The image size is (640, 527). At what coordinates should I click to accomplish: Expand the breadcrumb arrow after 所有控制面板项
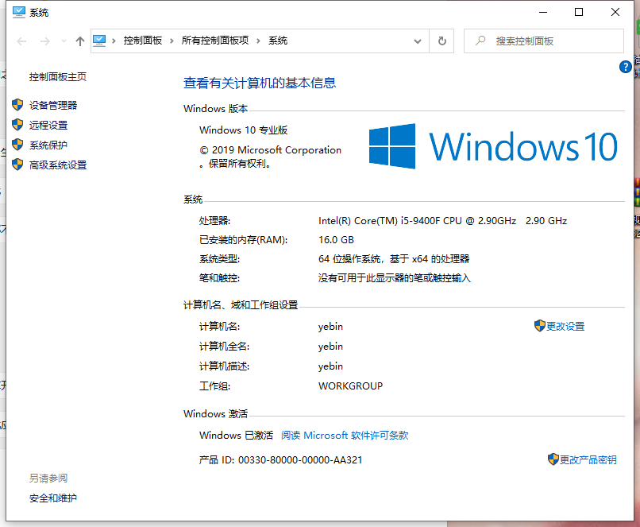(256, 41)
